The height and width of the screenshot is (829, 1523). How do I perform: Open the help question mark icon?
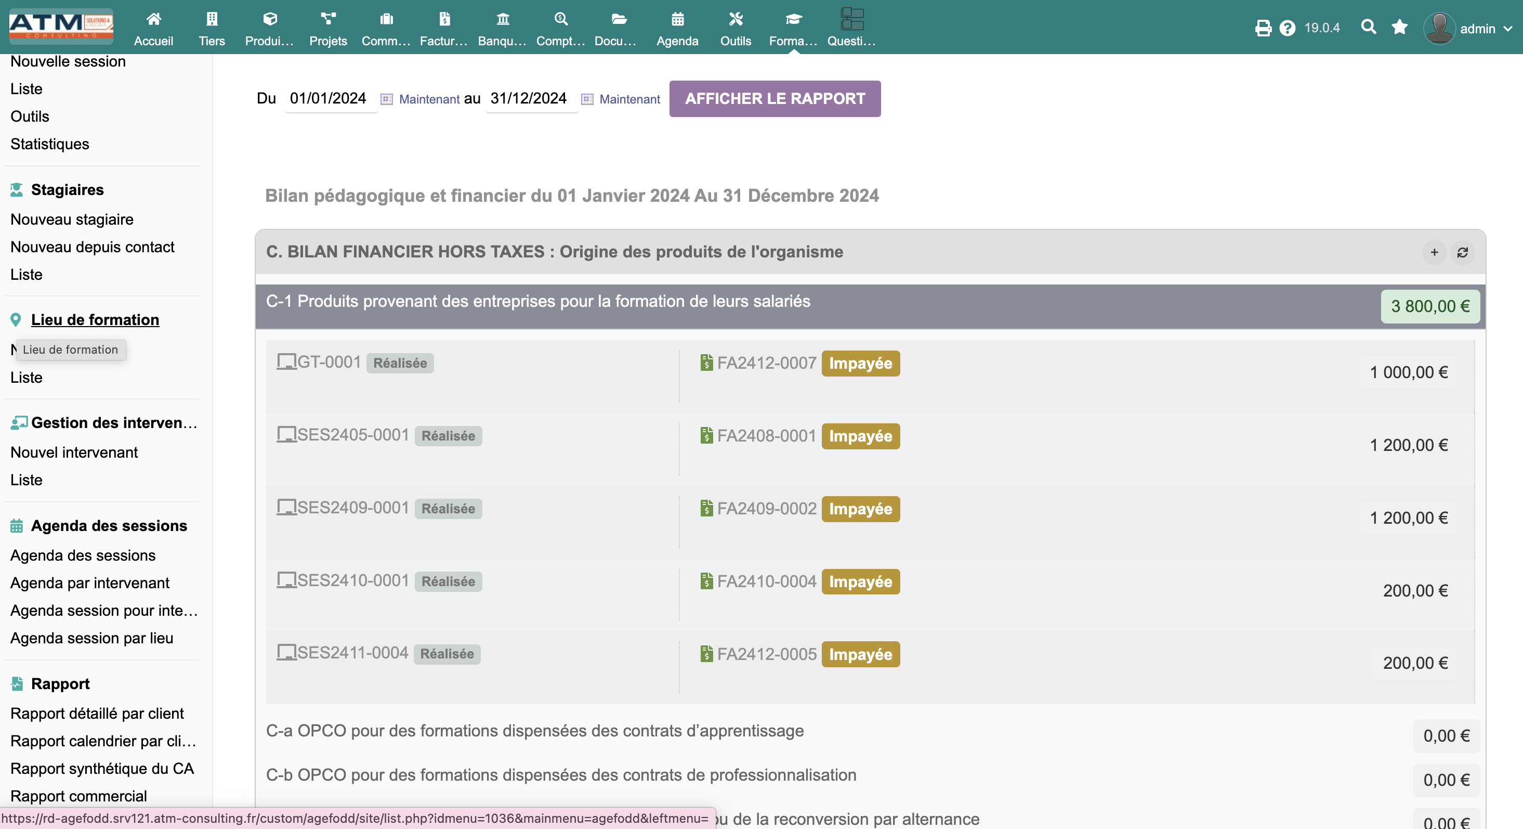(x=1287, y=28)
